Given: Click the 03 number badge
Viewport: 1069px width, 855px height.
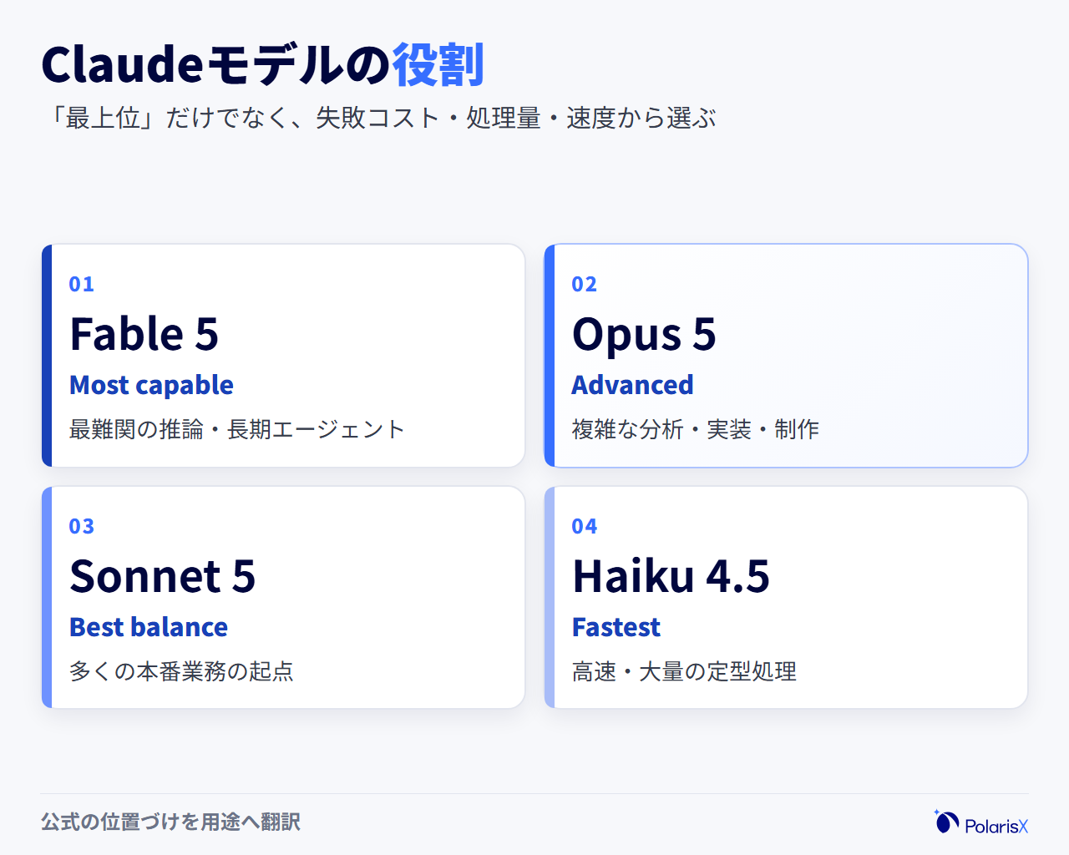Looking at the screenshot, I should point(82,526).
